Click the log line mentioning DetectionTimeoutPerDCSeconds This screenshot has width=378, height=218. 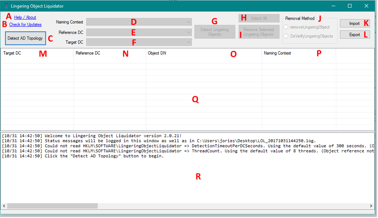click(x=188, y=146)
